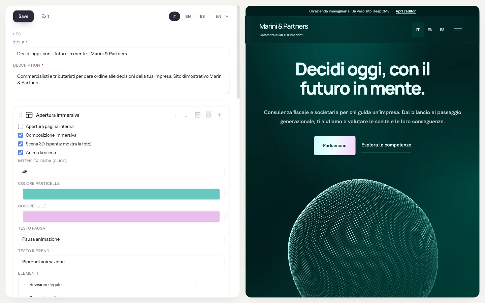Edit the Intensità onda value 45
Image resolution: width=485 pixels, height=303 pixels.
click(x=121, y=172)
